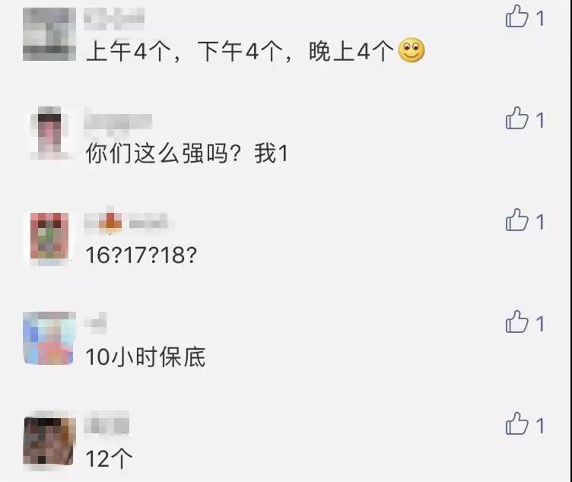This screenshot has width=572, height=482.
Task: Like the '16?17?18?' comment
Action: (516, 220)
